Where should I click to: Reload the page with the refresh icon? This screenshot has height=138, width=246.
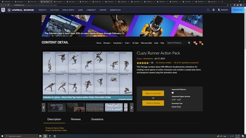pyautogui.click(x=8, y=5)
